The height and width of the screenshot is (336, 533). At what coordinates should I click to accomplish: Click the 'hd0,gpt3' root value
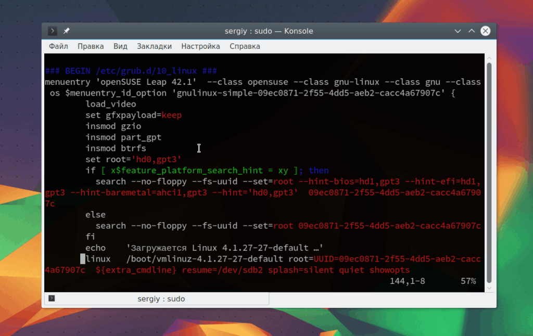[157, 159]
